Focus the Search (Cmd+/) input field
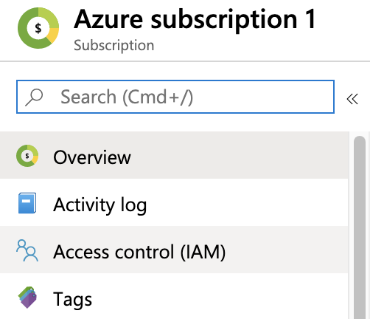The height and width of the screenshot is (319, 370). coord(175,97)
